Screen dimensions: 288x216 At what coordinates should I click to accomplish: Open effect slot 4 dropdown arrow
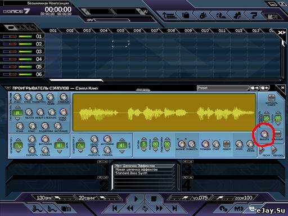point(185,177)
